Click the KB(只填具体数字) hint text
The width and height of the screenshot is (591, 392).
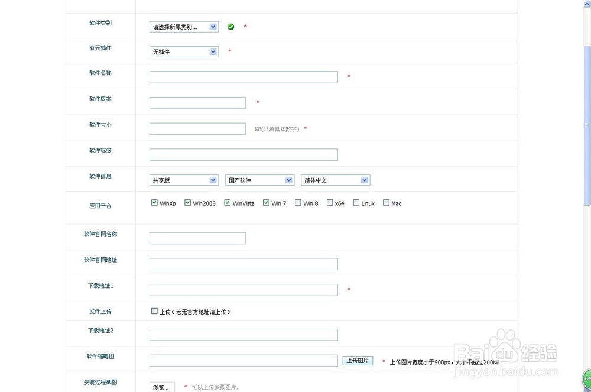pyautogui.click(x=277, y=129)
